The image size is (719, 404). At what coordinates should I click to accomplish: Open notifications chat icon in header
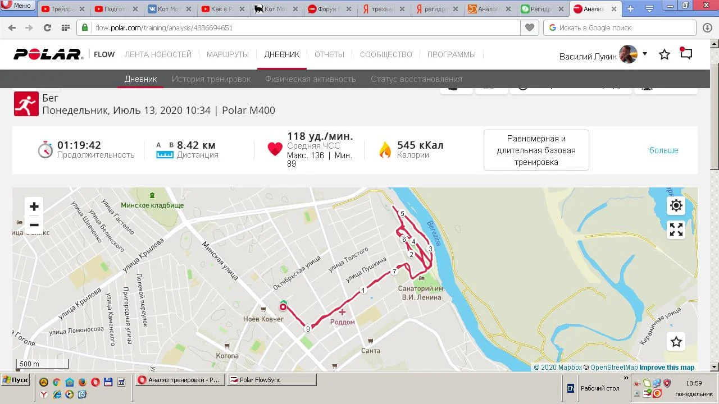(686, 54)
